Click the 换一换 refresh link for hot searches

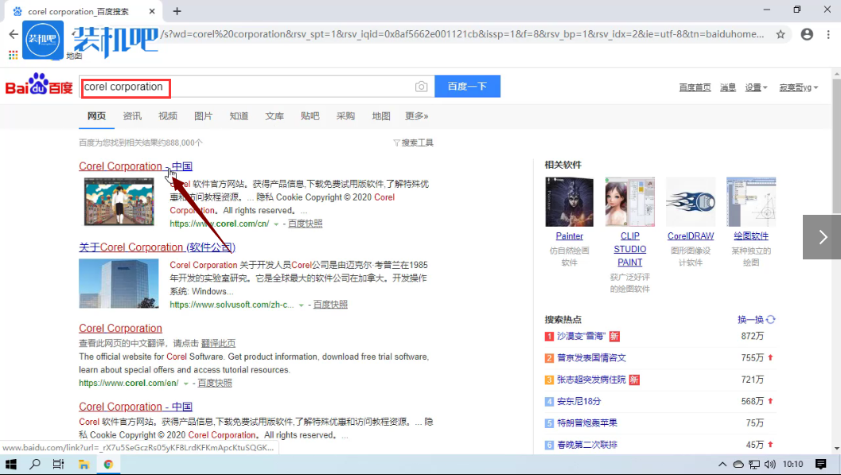(x=752, y=318)
